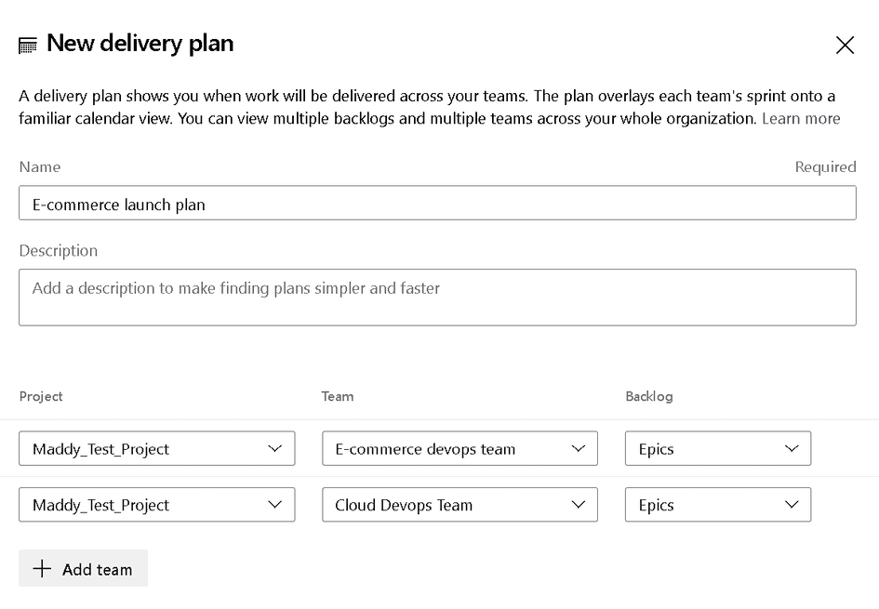
Task: Click the chevron on the first Epics backlog dropdown
Action: 792,448
